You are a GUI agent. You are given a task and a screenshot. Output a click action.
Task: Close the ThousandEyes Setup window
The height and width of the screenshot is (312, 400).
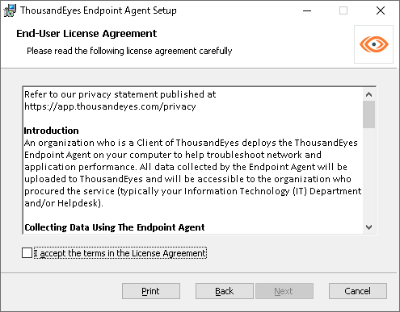pyautogui.click(x=381, y=10)
